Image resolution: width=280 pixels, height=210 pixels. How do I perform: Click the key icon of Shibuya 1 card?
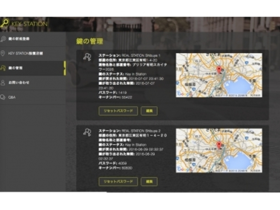click(x=87, y=57)
